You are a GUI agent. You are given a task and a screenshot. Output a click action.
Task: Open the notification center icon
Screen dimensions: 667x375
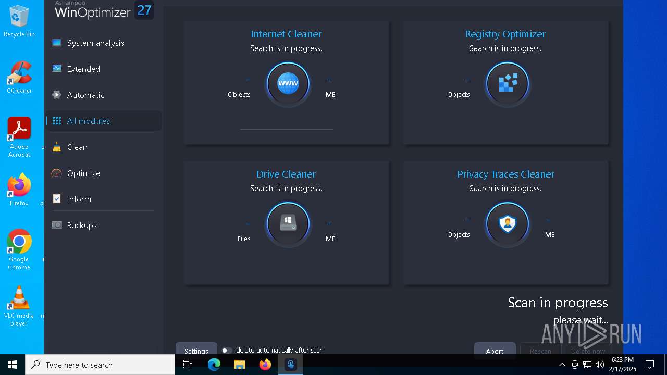[650, 365]
